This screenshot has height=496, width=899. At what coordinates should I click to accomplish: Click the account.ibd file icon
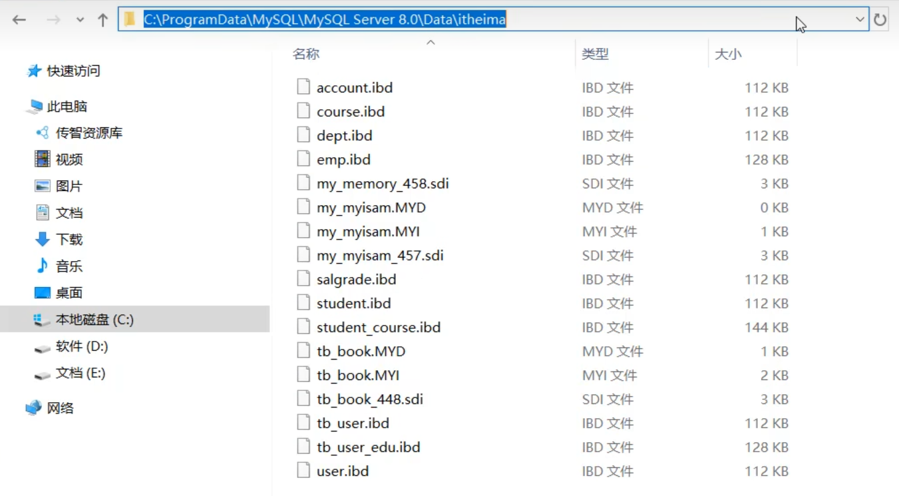(x=303, y=87)
